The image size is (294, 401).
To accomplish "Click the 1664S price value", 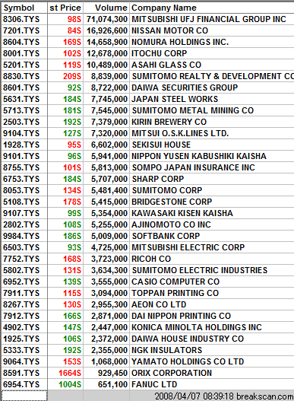I will pyautogui.click(x=70, y=373).
